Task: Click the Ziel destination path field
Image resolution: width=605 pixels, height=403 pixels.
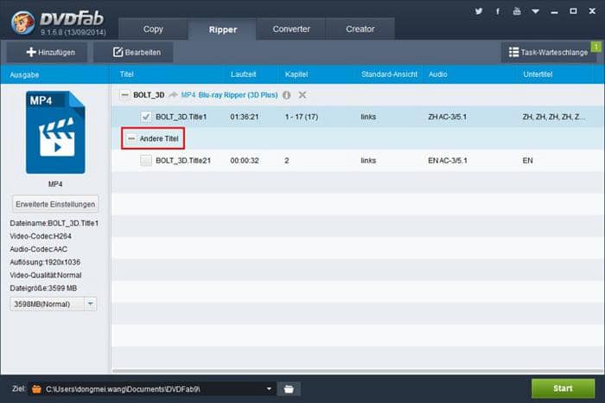Action: [x=155, y=389]
